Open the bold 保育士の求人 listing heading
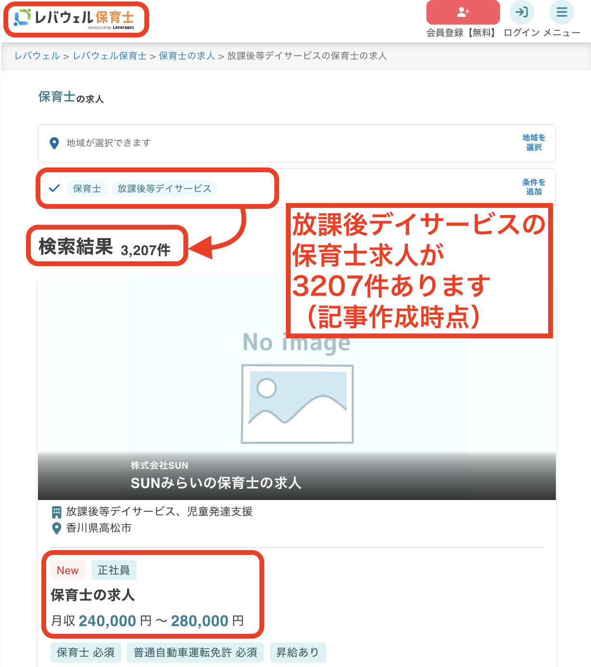Image resolution: width=591 pixels, height=667 pixels. (x=93, y=595)
